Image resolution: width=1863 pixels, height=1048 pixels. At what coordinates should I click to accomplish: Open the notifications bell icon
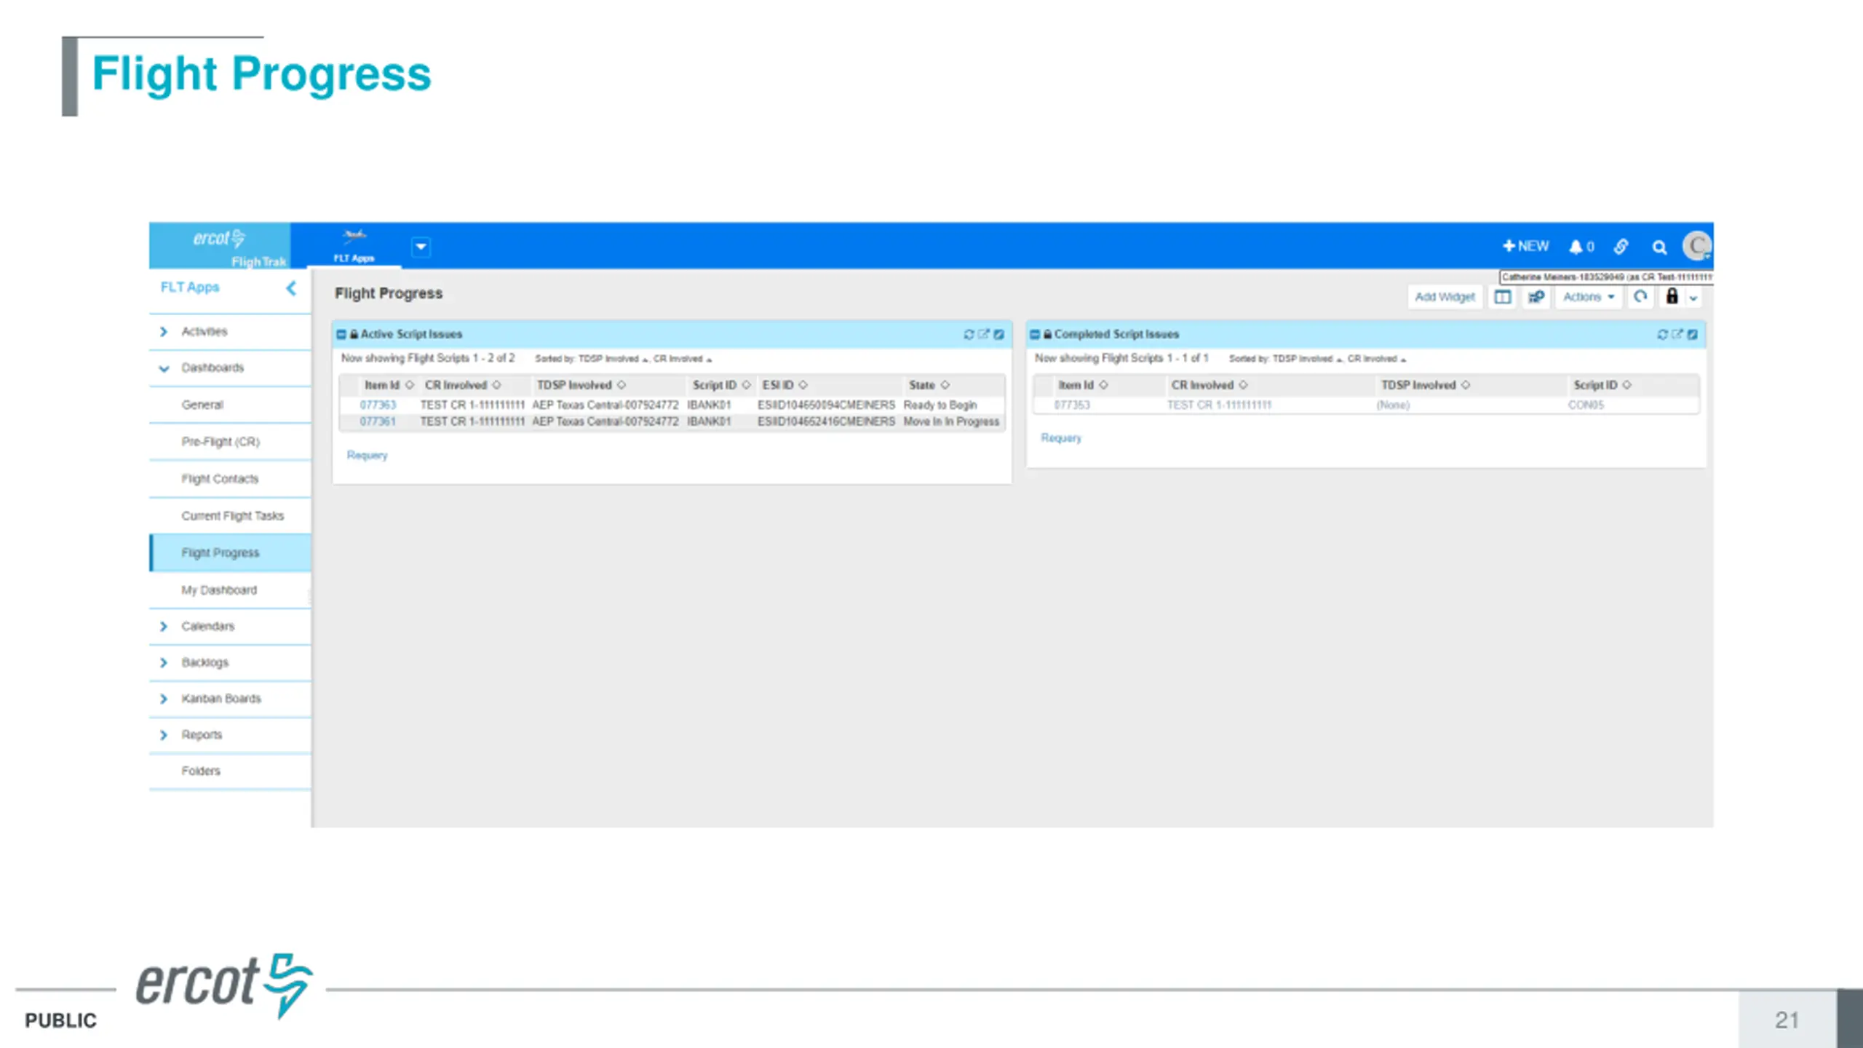point(1576,247)
